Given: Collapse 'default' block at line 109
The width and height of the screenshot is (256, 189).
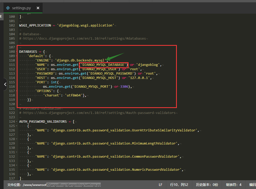Looking at the screenshot, I should [16, 56].
